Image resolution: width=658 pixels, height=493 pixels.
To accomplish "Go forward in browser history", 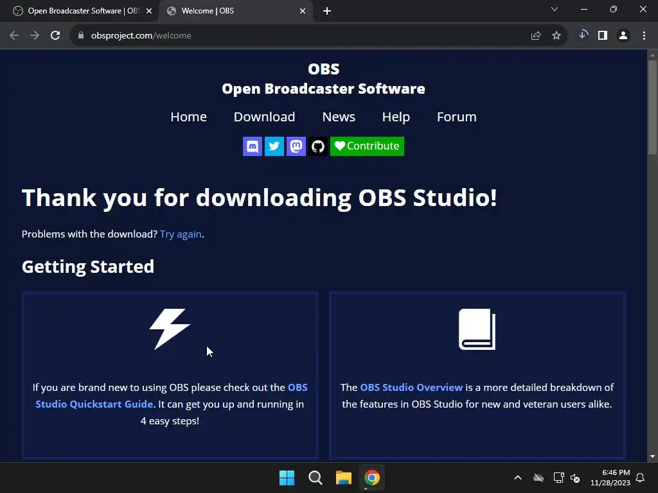I will (35, 36).
